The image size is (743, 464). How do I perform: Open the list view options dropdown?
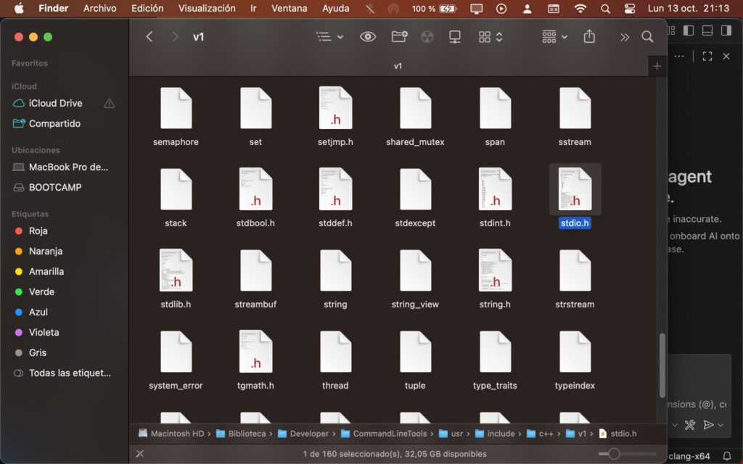(x=330, y=37)
